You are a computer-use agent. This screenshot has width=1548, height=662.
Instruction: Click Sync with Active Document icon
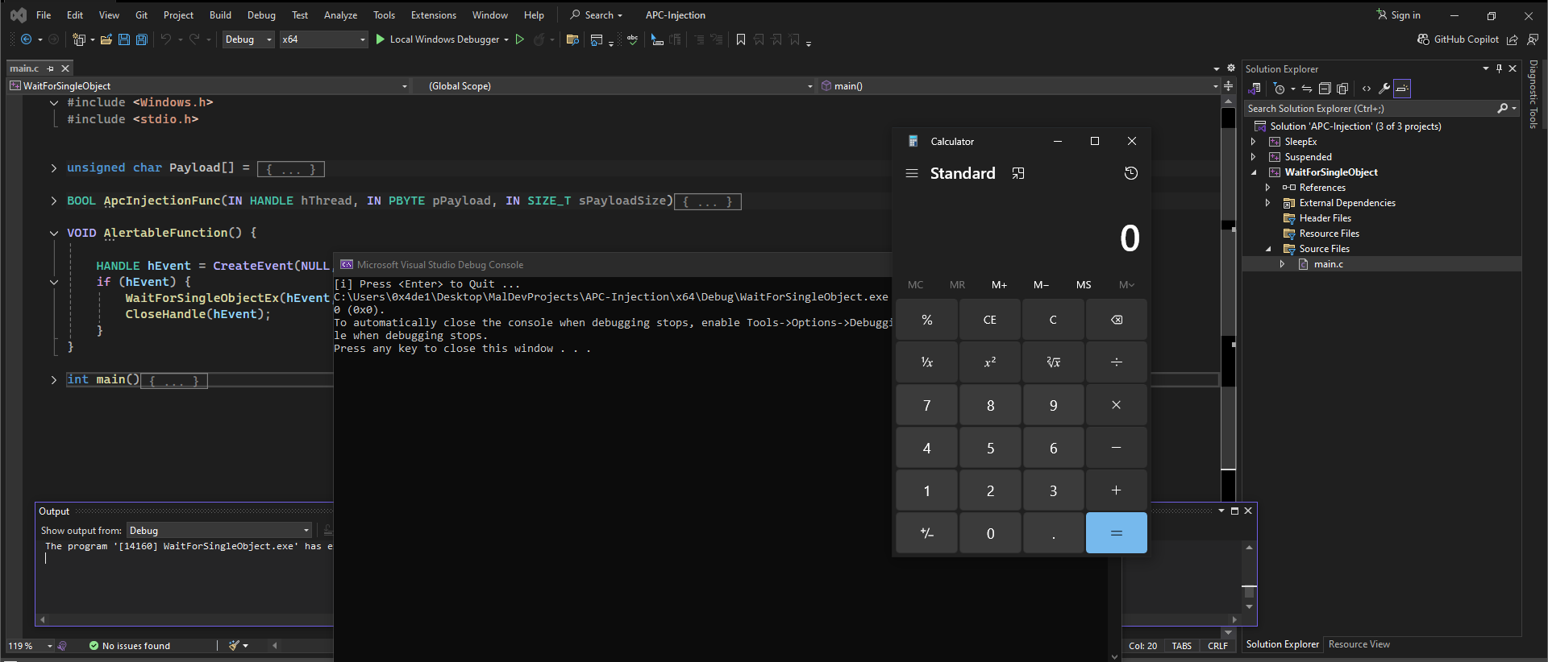(1307, 89)
